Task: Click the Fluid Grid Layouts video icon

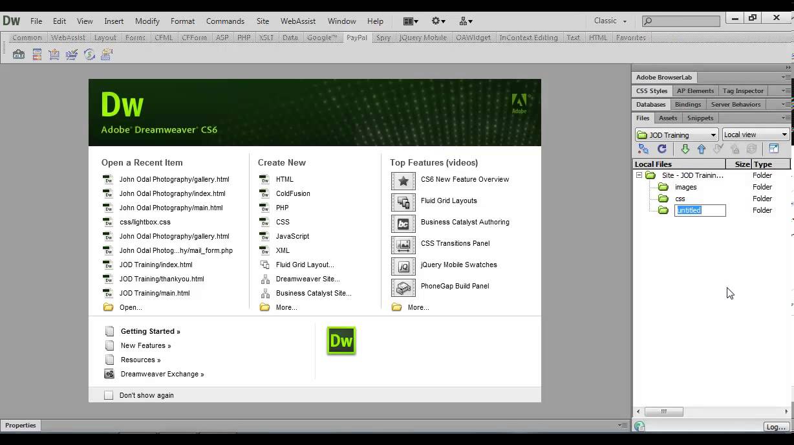Action: click(403, 202)
